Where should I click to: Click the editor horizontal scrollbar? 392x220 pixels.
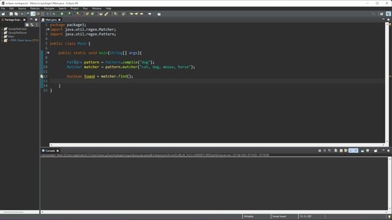coord(217,145)
